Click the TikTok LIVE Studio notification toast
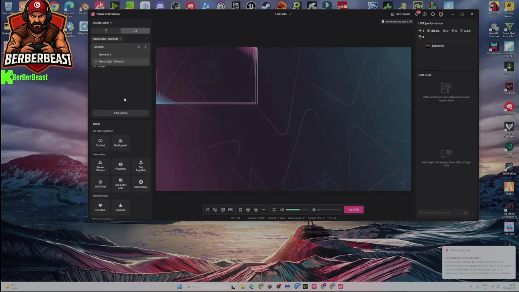Image resolution: width=519 pixels, height=292 pixels. (x=479, y=262)
